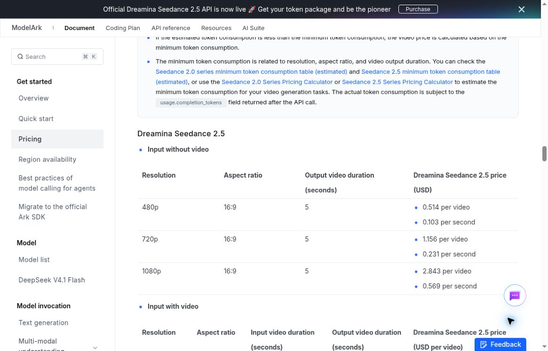
Task: Click the Get started section header
Action: pyautogui.click(x=34, y=82)
